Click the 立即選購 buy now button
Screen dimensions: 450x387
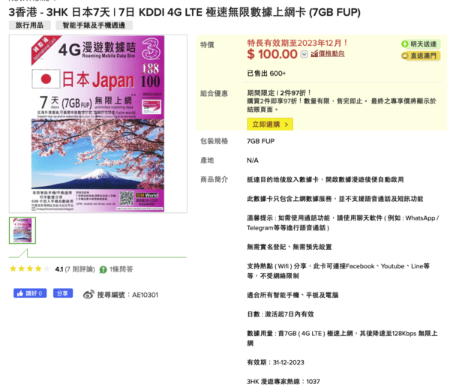click(270, 124)
